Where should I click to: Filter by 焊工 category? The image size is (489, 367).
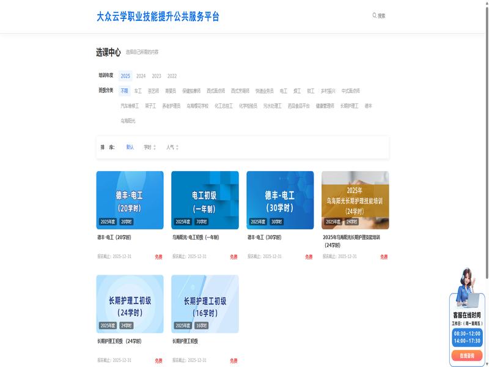(x=297, y=91)
